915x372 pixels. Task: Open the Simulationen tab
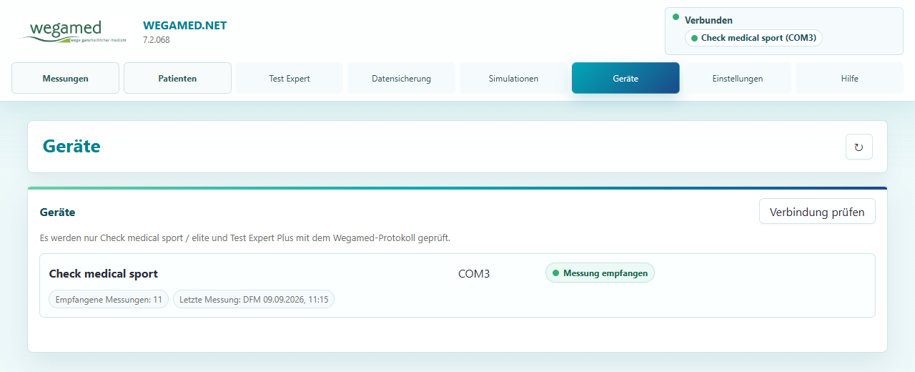click(x=513, y=78)
